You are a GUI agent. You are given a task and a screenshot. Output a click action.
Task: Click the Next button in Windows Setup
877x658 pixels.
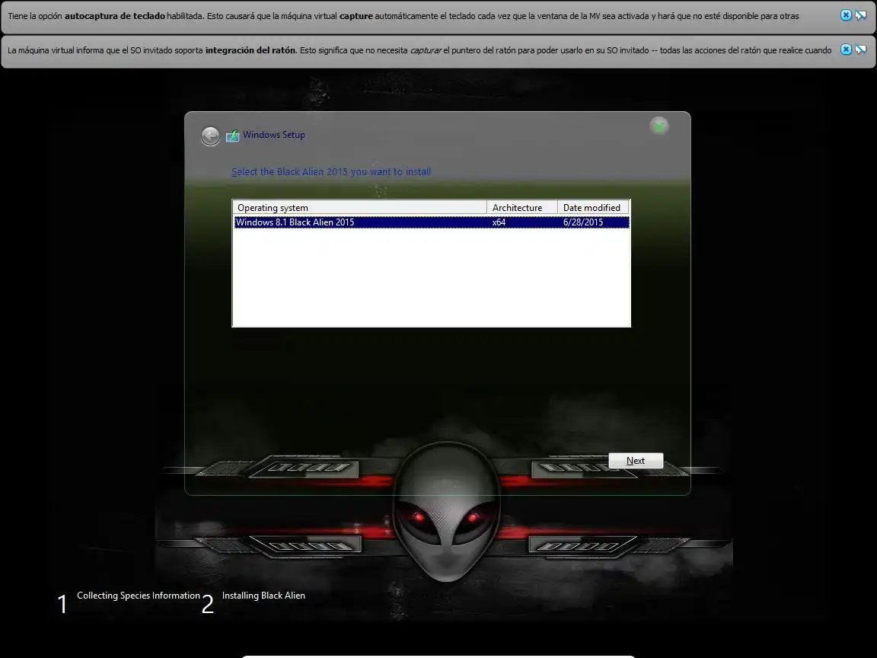(636, 461)
